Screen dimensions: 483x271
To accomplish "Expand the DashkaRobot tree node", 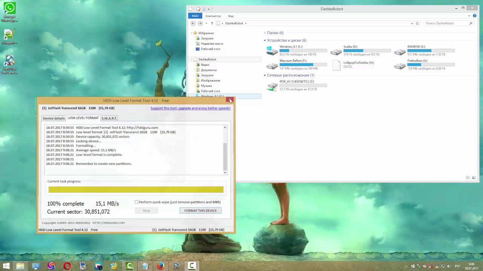I will pyautogui.click(x=192, y=59).
